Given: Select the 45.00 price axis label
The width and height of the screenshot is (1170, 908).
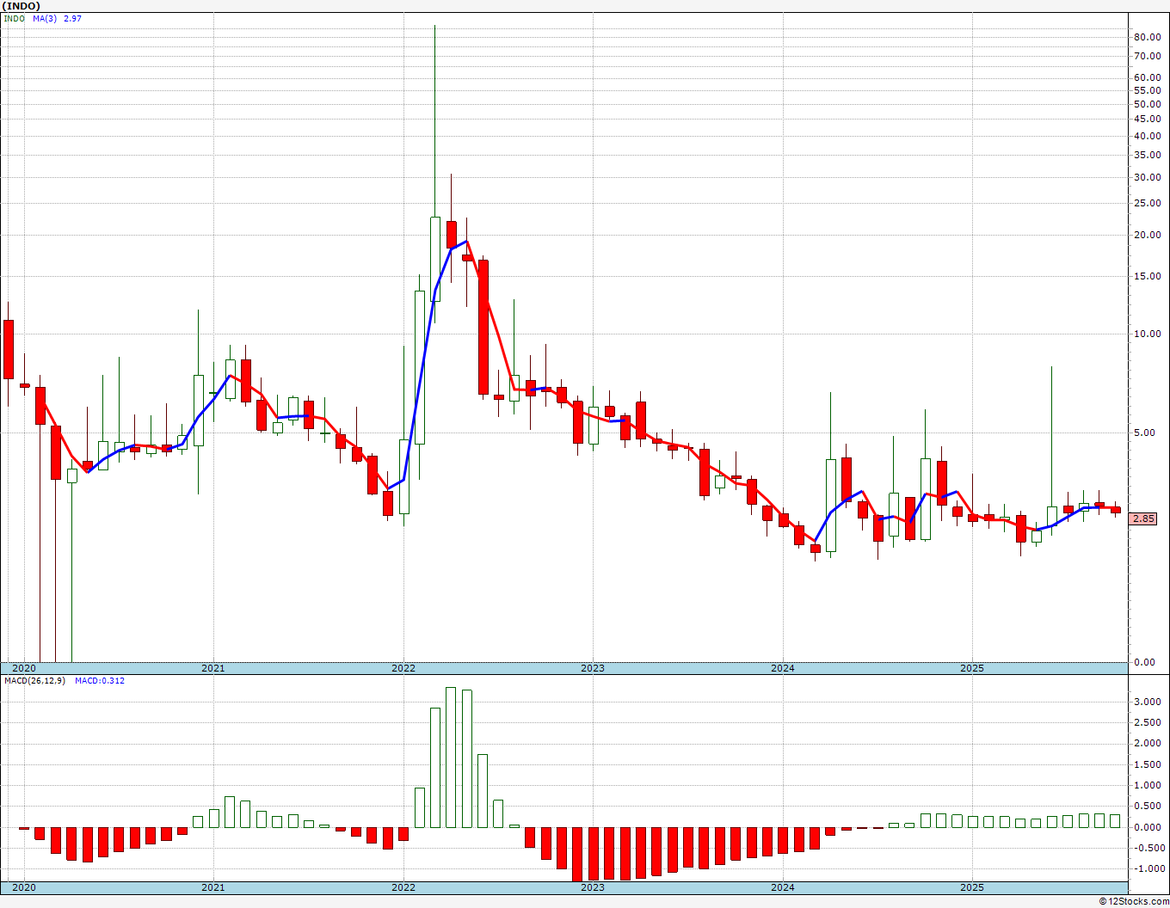Looking at the screenshot, I should 1148,119.
